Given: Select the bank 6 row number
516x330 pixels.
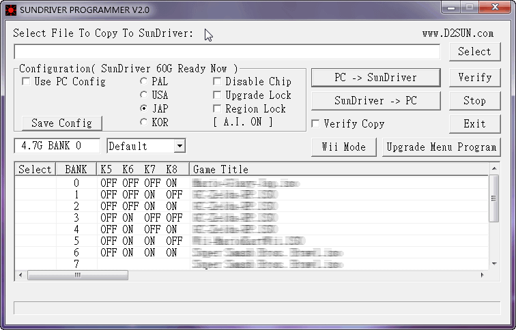Looking at the screenshot, I should pos(76,253).
